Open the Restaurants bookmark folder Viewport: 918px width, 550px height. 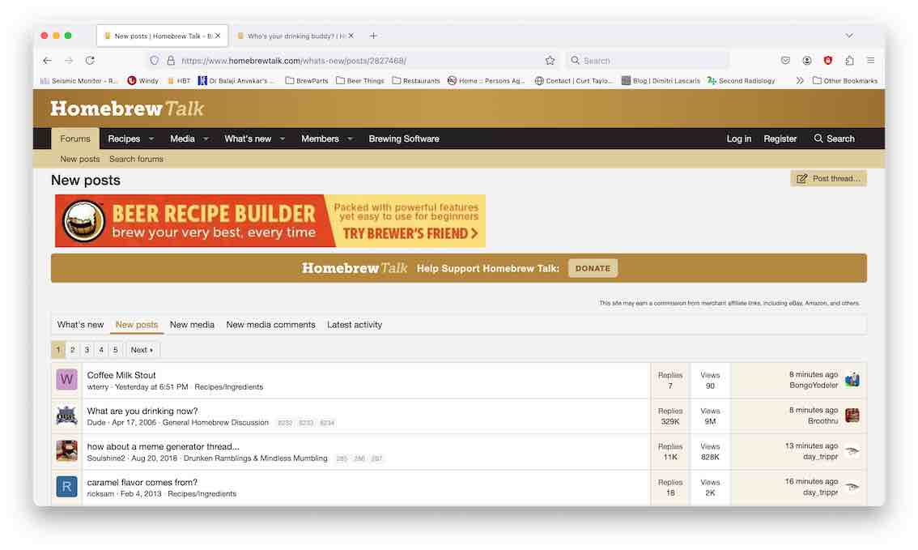(415, 81)
